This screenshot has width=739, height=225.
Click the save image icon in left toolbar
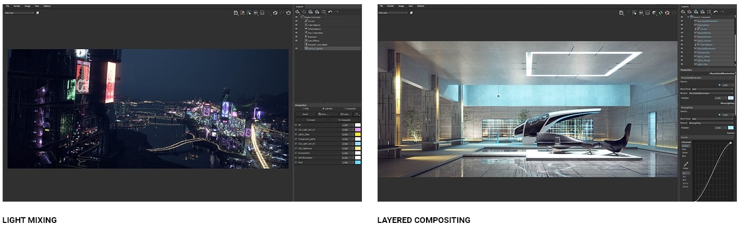236,12
